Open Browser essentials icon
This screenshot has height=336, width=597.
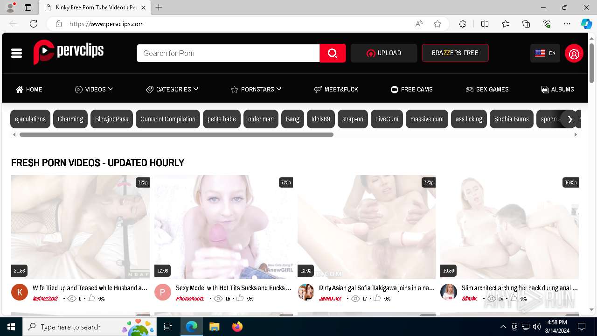coord(547,24)
